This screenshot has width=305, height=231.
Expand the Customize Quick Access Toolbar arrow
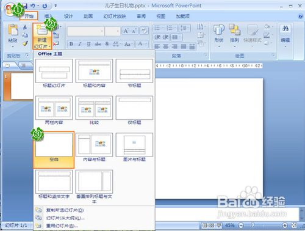click(56, 6)
